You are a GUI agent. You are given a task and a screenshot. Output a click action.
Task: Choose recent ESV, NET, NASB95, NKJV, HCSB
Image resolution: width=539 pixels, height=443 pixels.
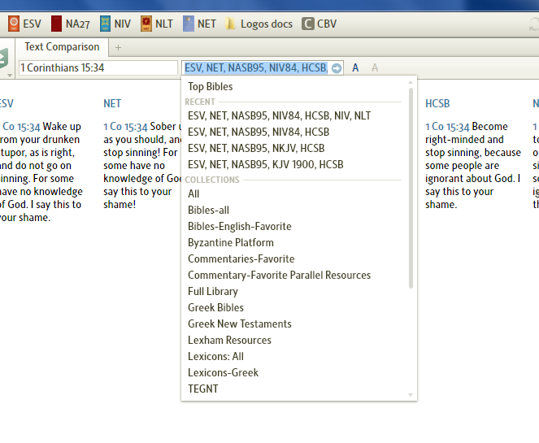tap(256, 148)
